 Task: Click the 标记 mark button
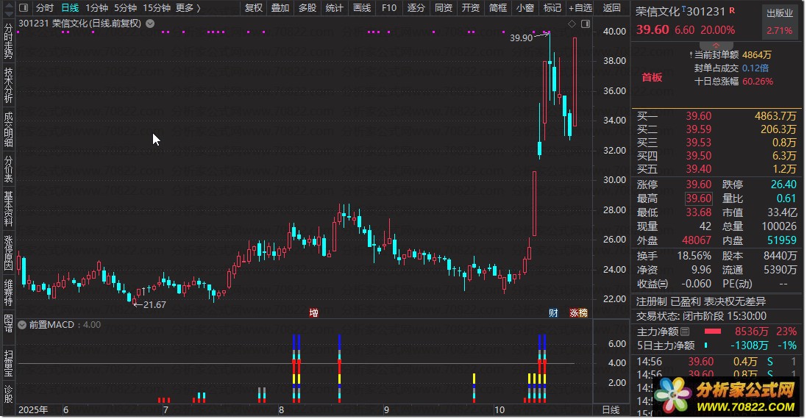pos(552,7)
